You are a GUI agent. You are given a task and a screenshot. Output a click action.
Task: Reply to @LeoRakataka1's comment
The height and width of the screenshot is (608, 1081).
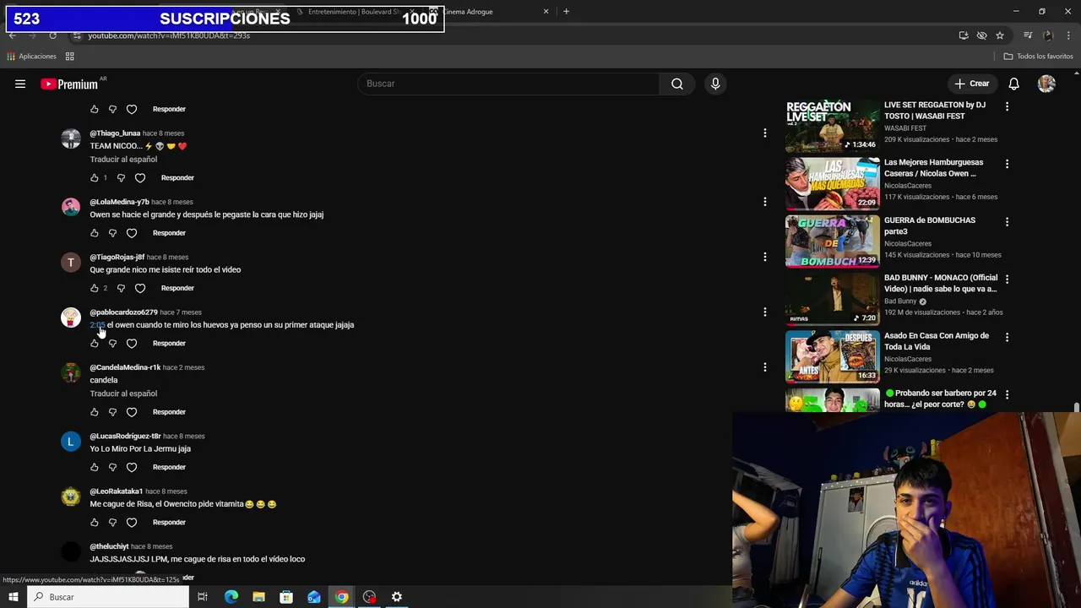pyautogui.click(x=169, y=523)
